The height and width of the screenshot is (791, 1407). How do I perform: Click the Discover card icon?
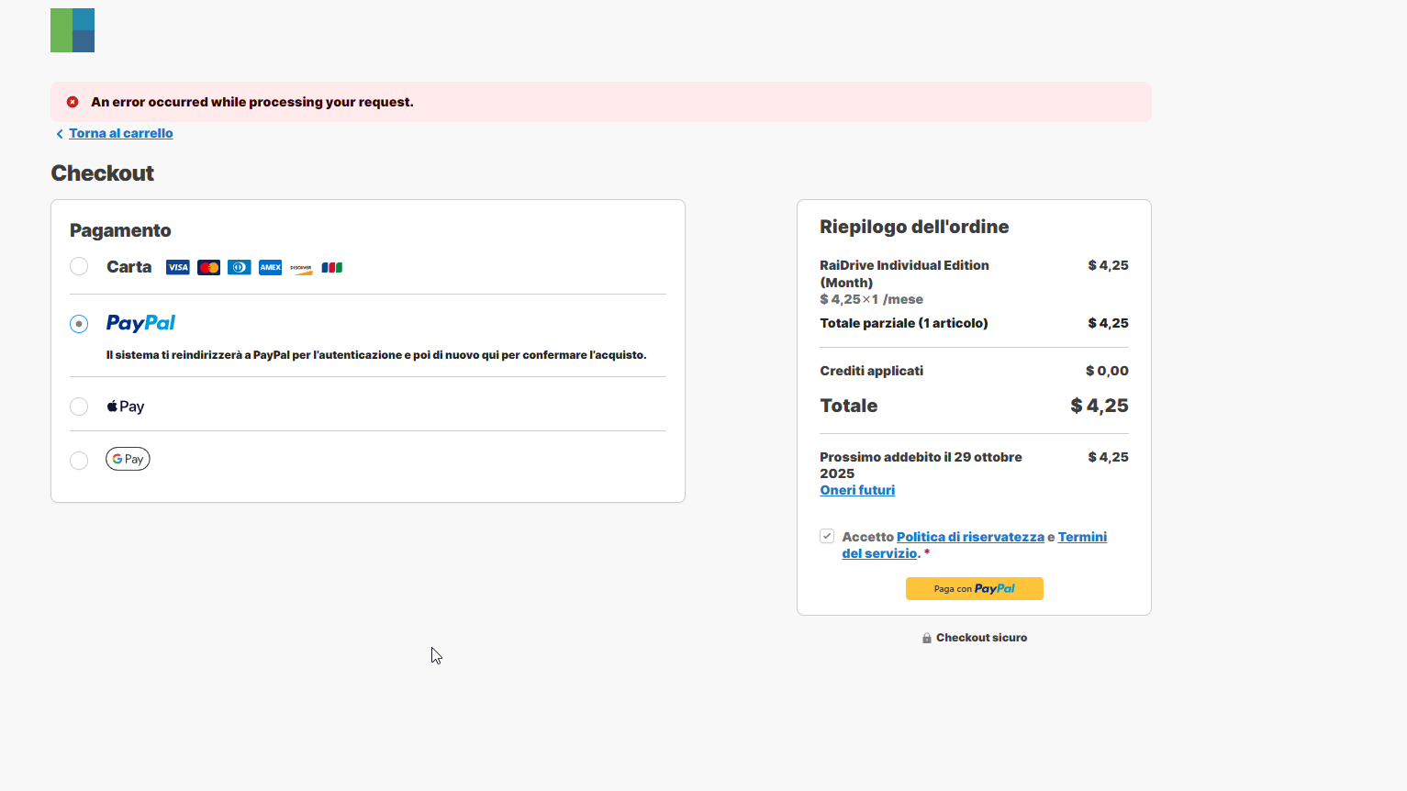click(x=301, y=268)
